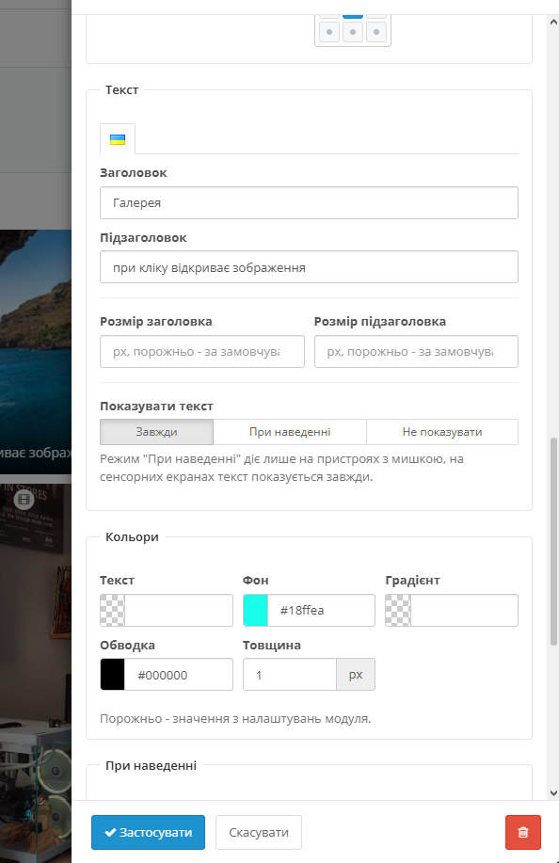Click the film icon on background image
This screenshot has height=863, width=559.
pos(24,499)
